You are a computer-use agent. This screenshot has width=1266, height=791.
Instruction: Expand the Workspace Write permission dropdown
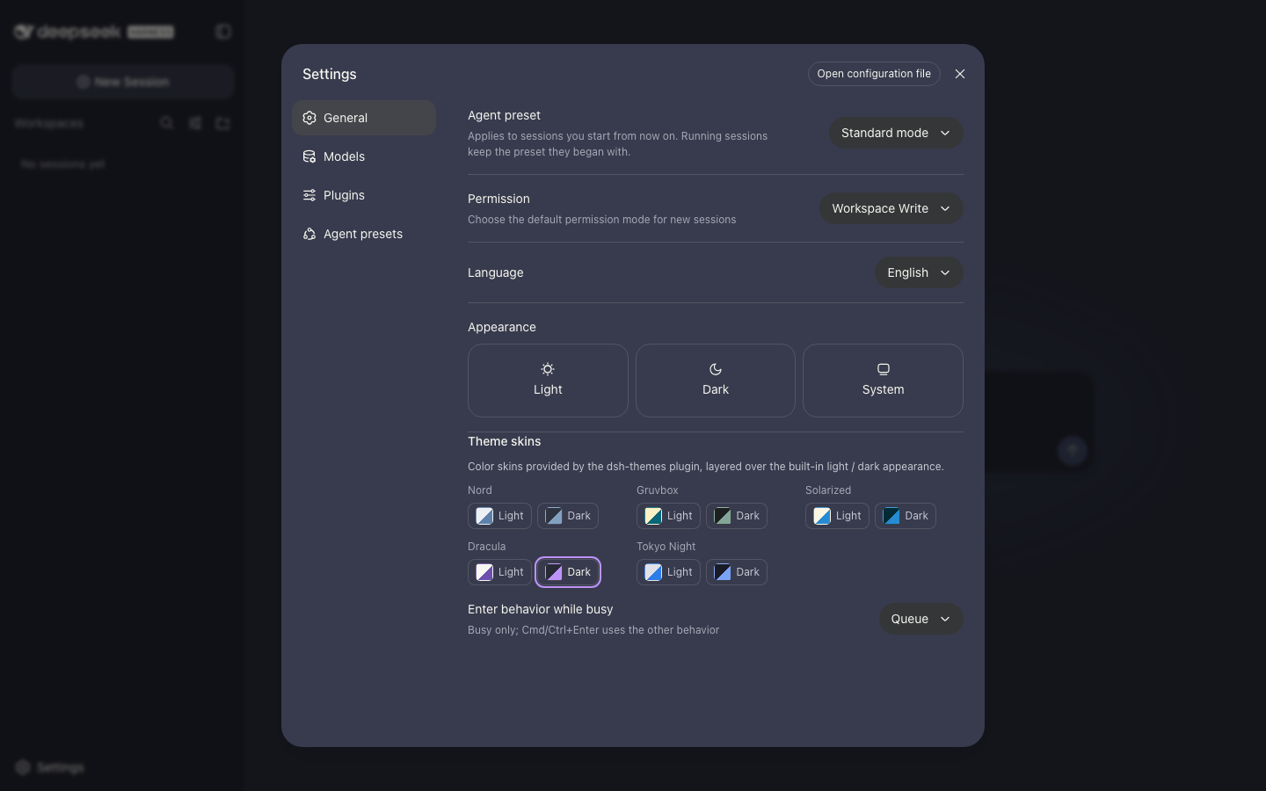pyautogui.click(x=891, y=208)
